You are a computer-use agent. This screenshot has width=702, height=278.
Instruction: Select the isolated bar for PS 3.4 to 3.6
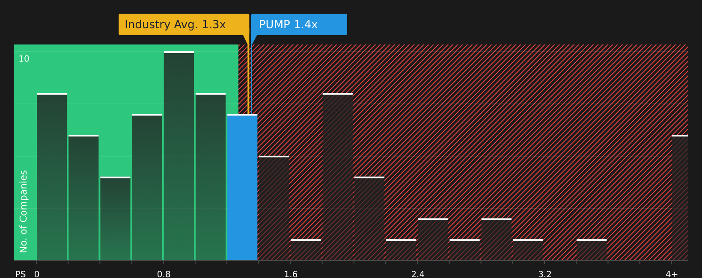click(x=592, y=250)
